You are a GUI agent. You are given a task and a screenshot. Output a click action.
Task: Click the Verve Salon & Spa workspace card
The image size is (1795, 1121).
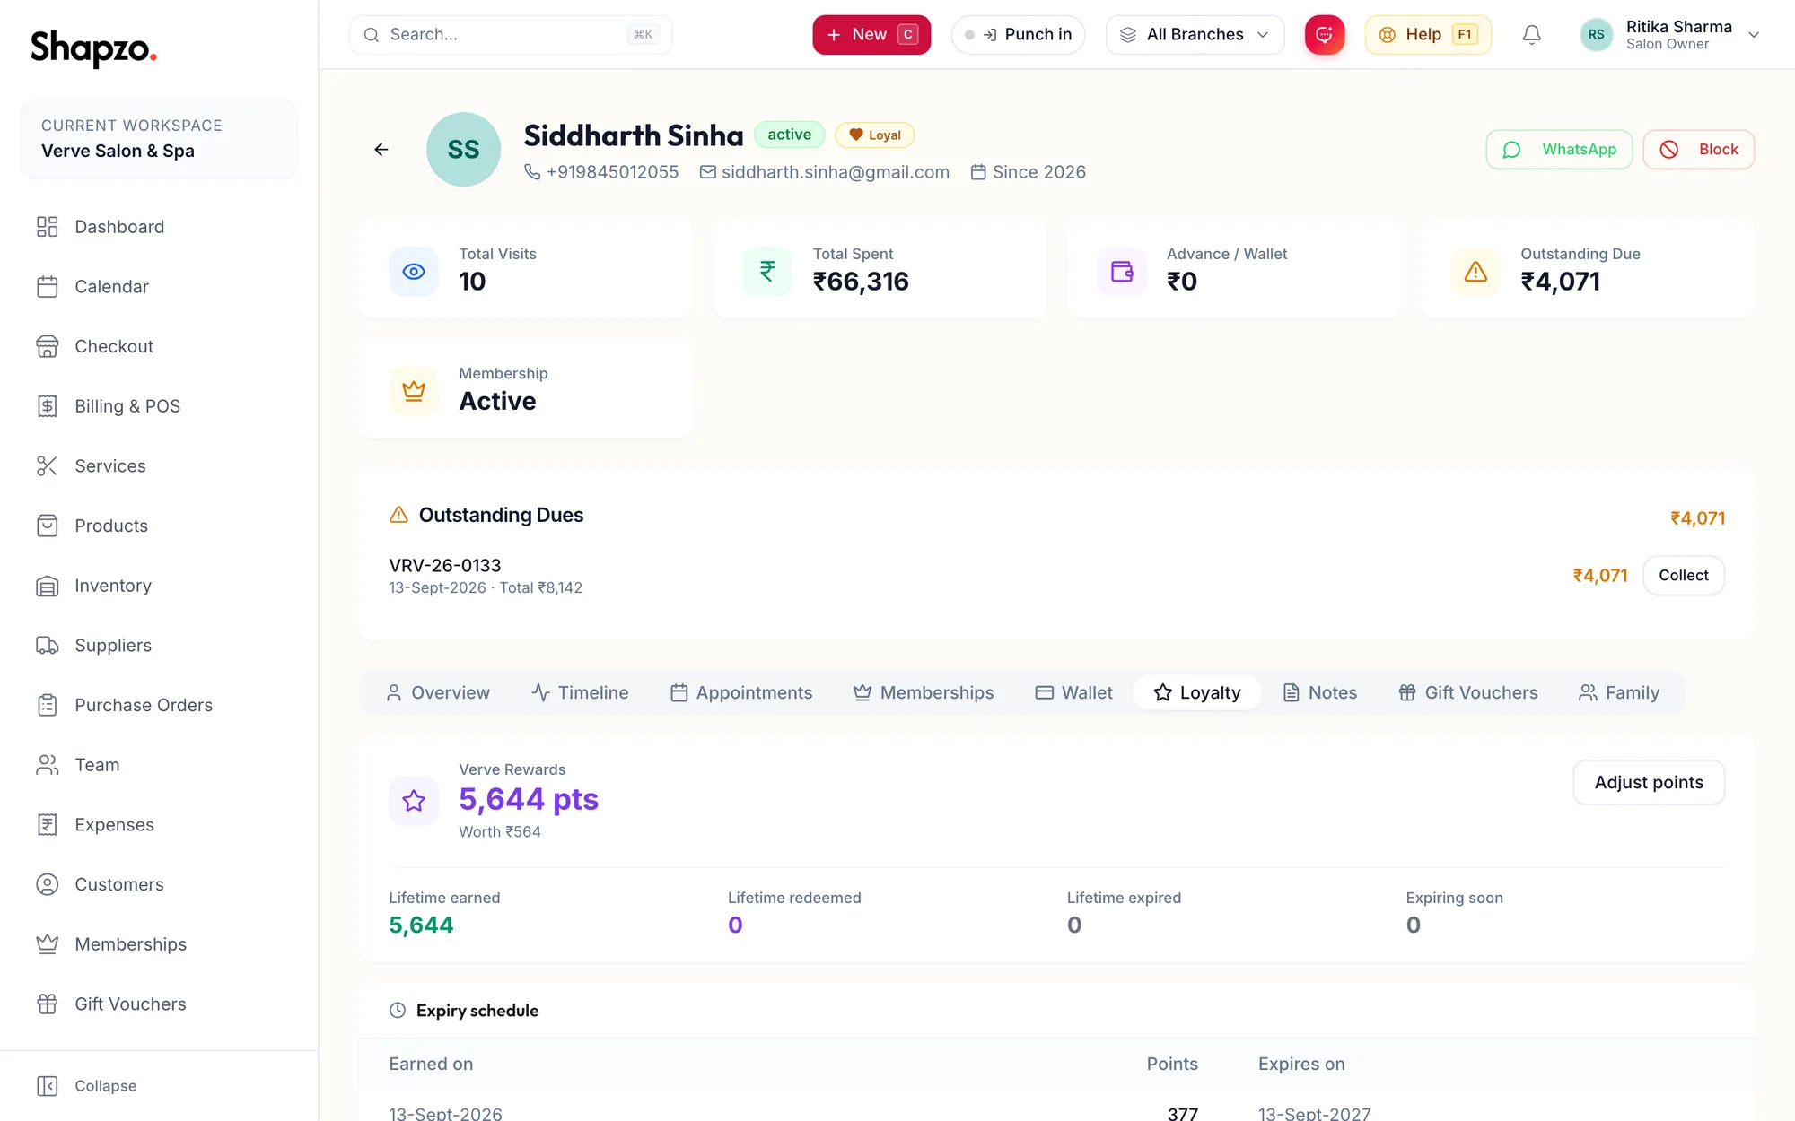(159, 139)
